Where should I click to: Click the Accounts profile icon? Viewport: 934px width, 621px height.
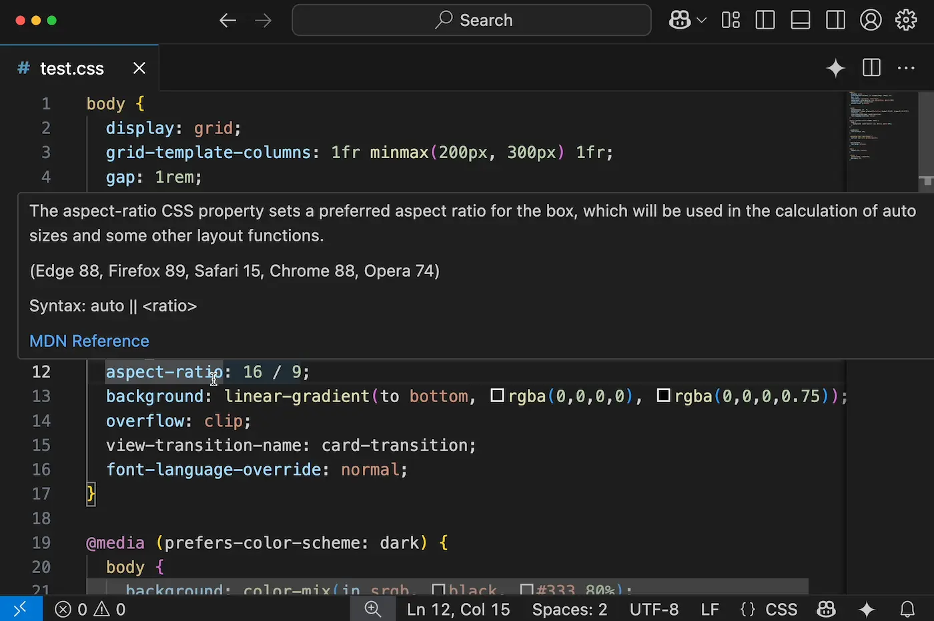tap(871, 20)
